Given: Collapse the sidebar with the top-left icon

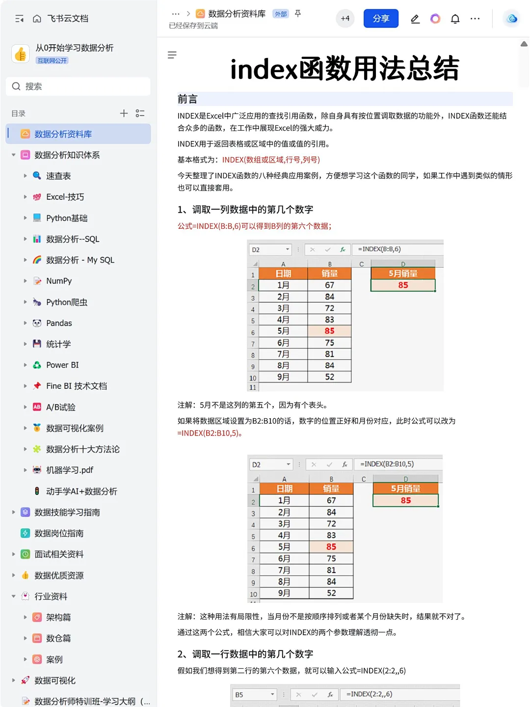Looking at the screenshot, I should 20,19.
